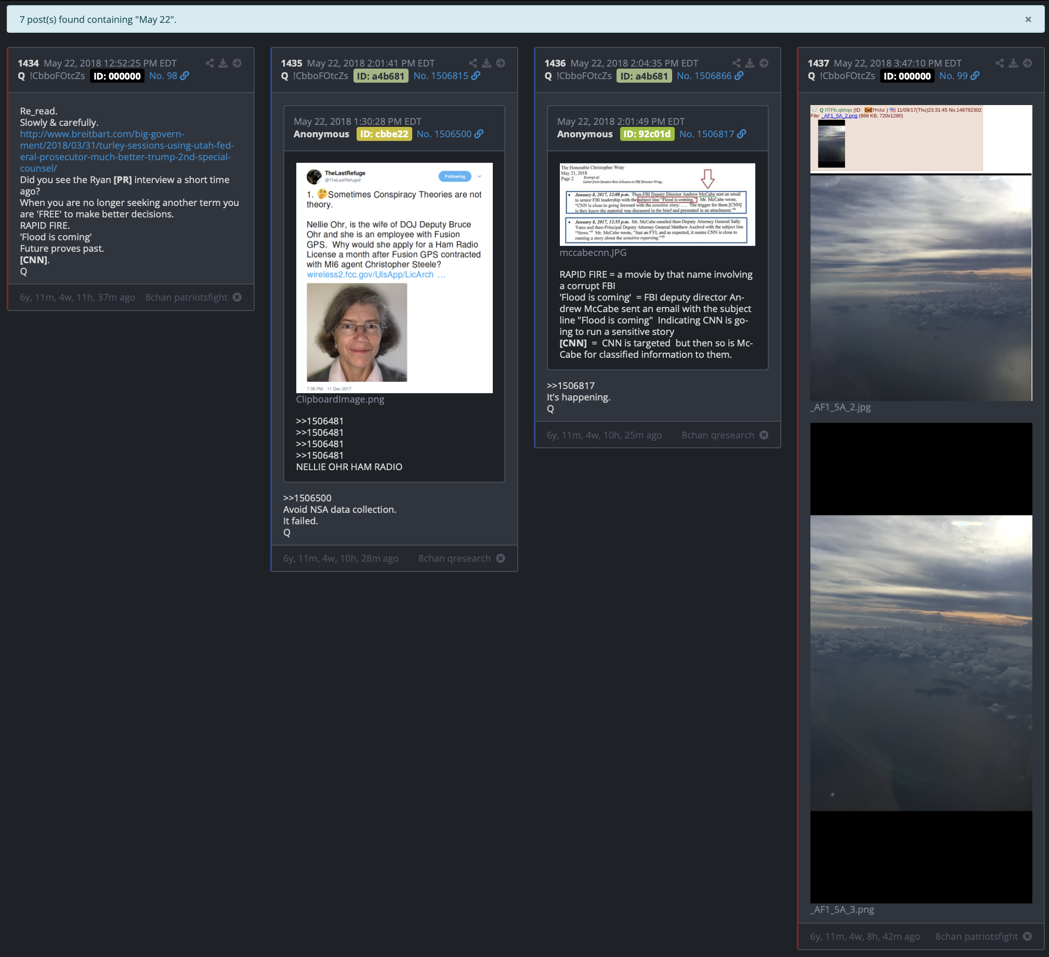Share post 1436 via share icon
Image resolution: width=1049 pixels, height=957 pixels.
(736, 63)
